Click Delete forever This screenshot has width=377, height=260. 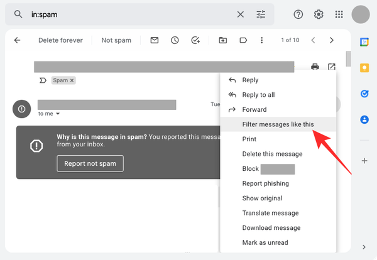60,40
